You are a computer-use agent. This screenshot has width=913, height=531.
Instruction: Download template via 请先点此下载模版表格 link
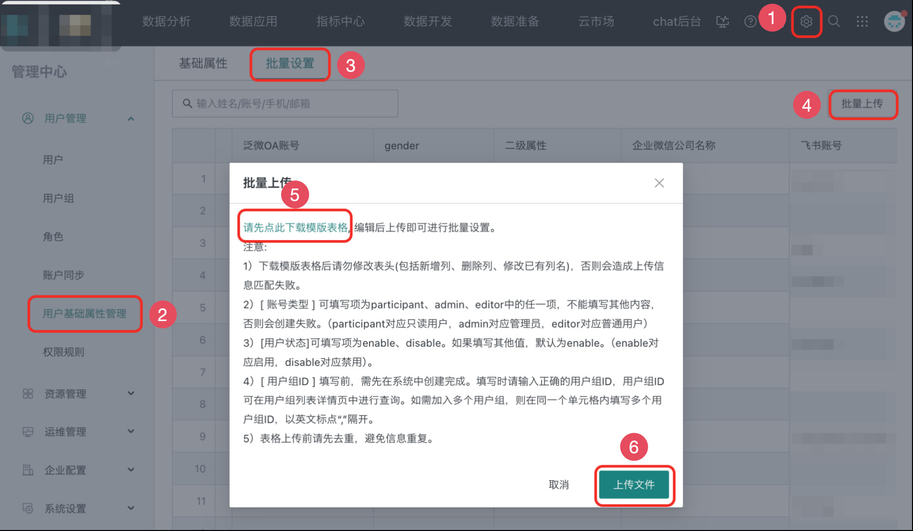(x=295, y=227)
